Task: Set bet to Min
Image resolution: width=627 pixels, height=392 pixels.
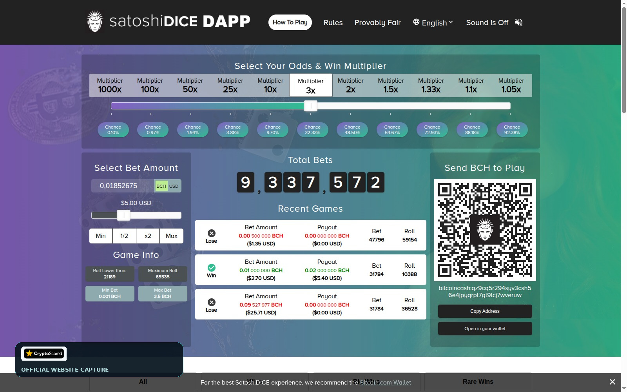Action: [101, 236]
